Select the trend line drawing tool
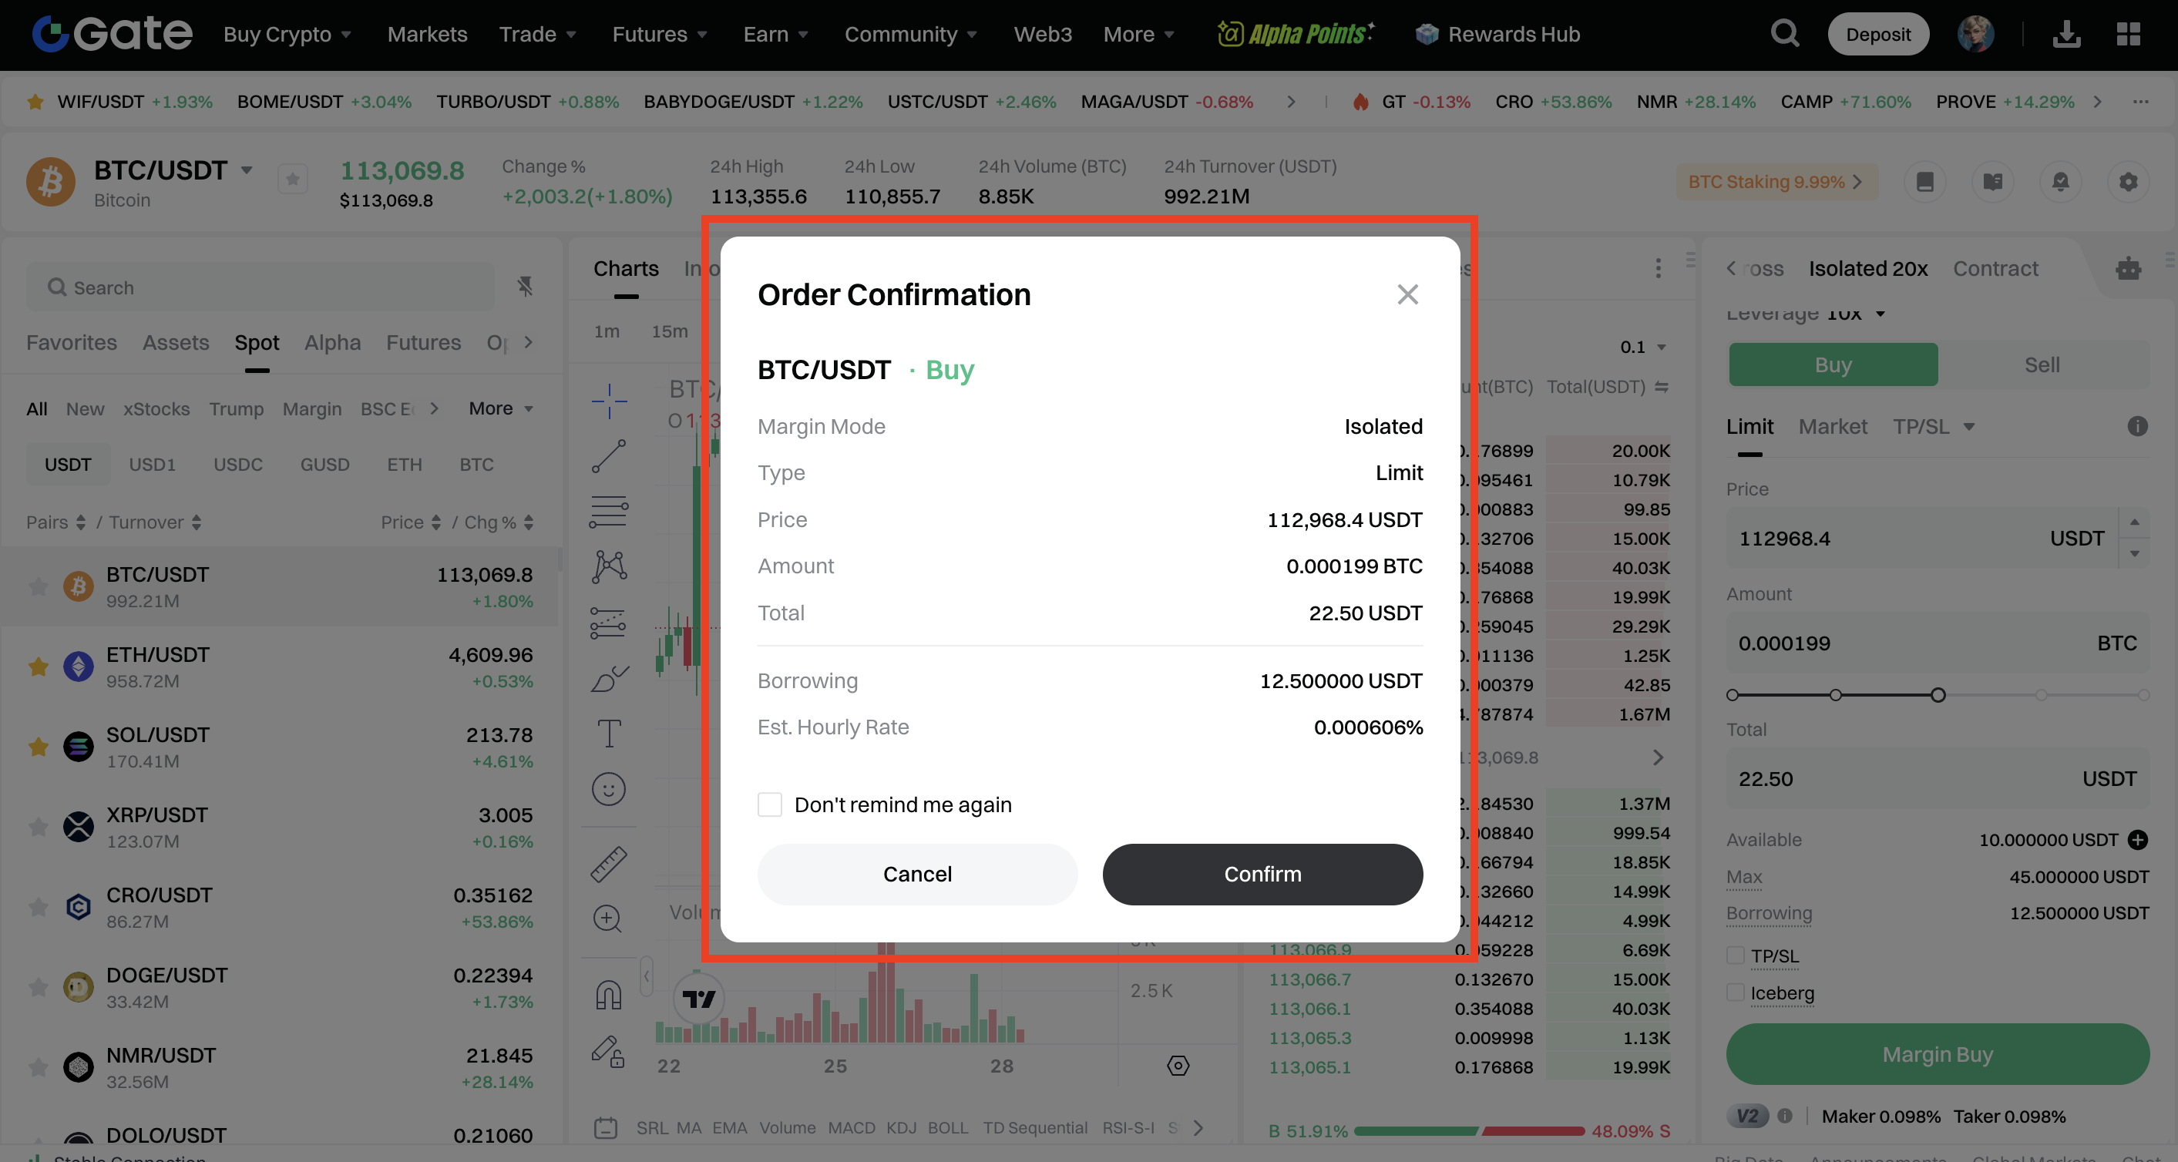 coord(609,456)
